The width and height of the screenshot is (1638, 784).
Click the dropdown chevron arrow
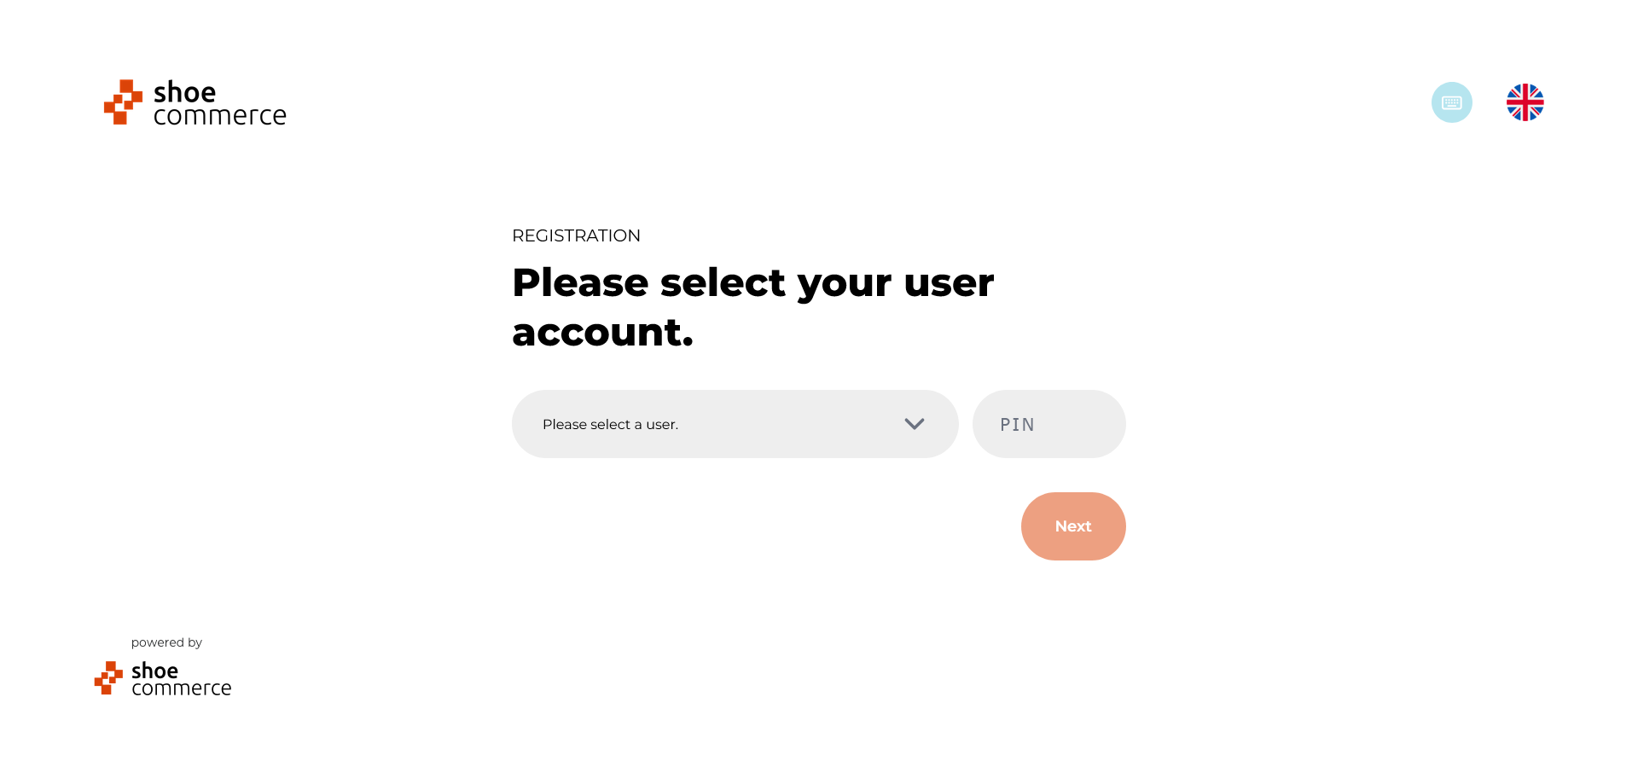(x=914, y=424)
